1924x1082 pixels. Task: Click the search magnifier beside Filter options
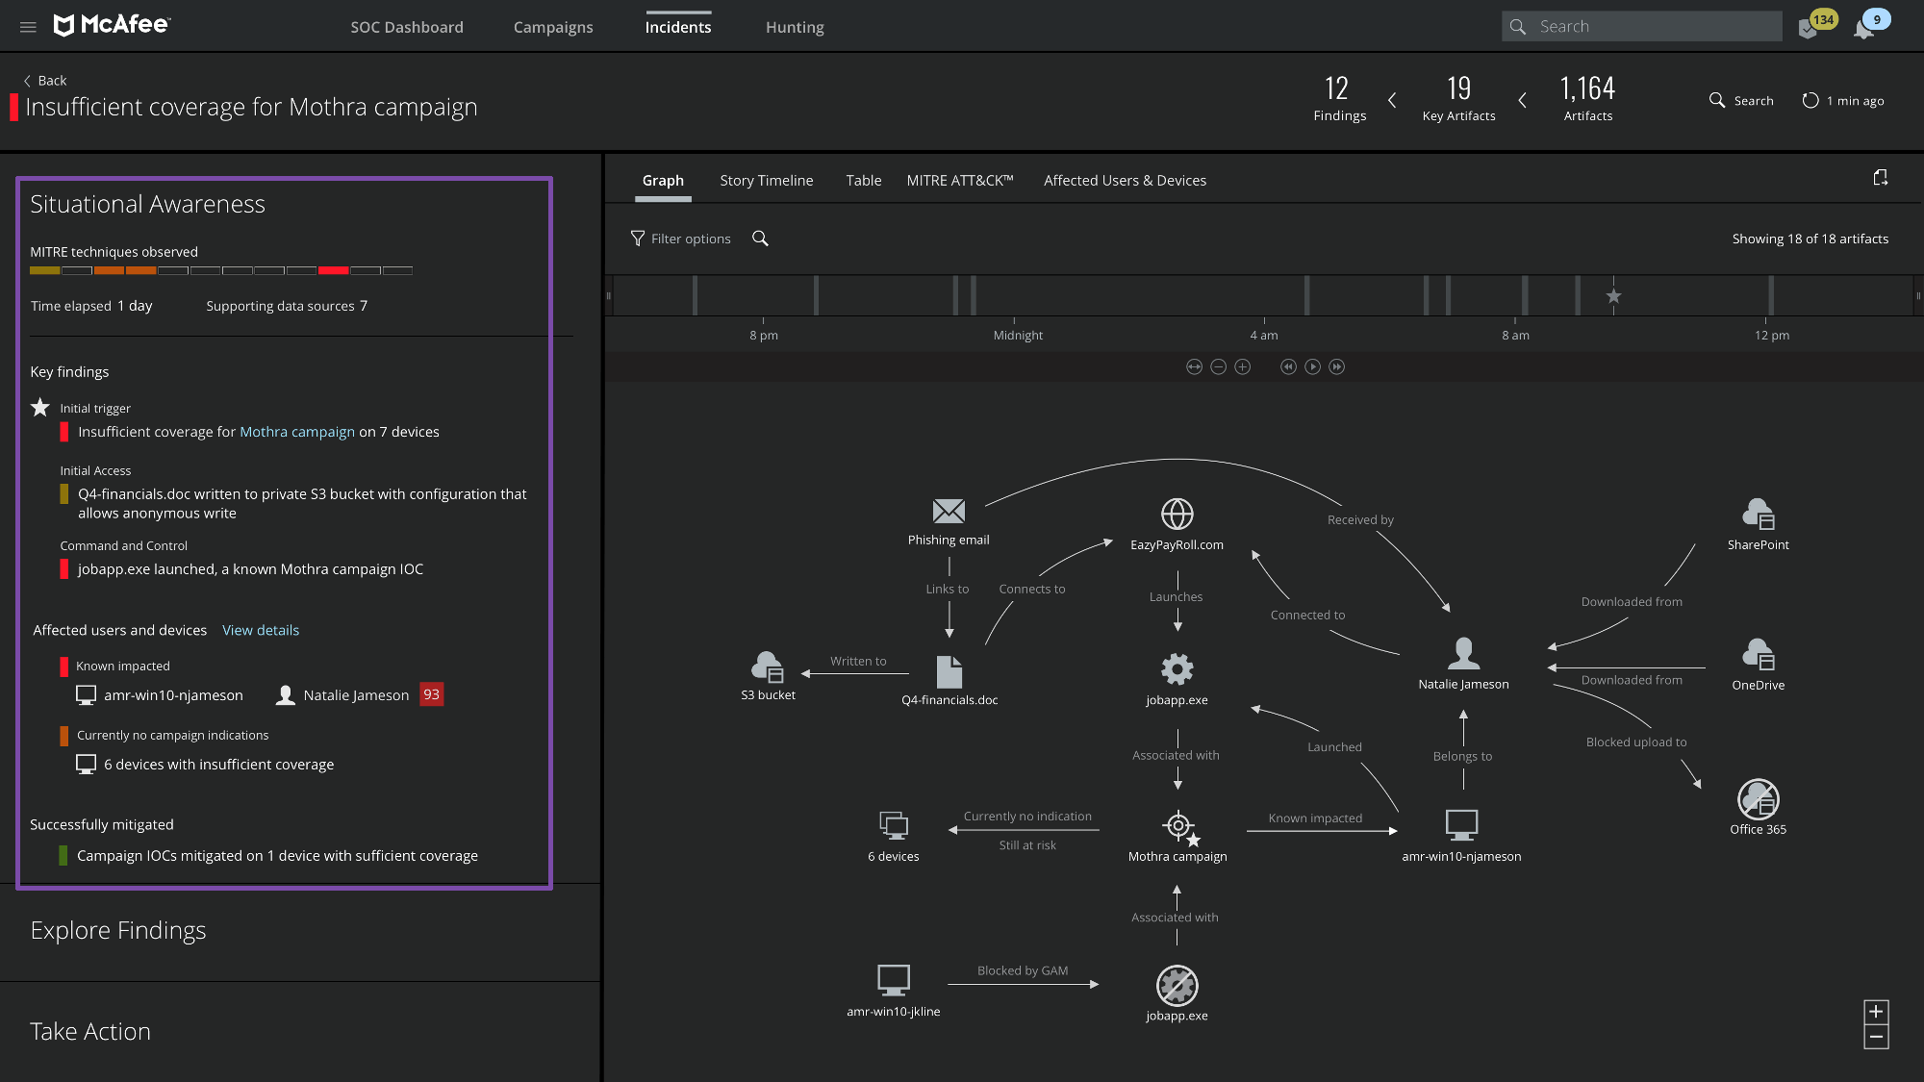point(760,239)
